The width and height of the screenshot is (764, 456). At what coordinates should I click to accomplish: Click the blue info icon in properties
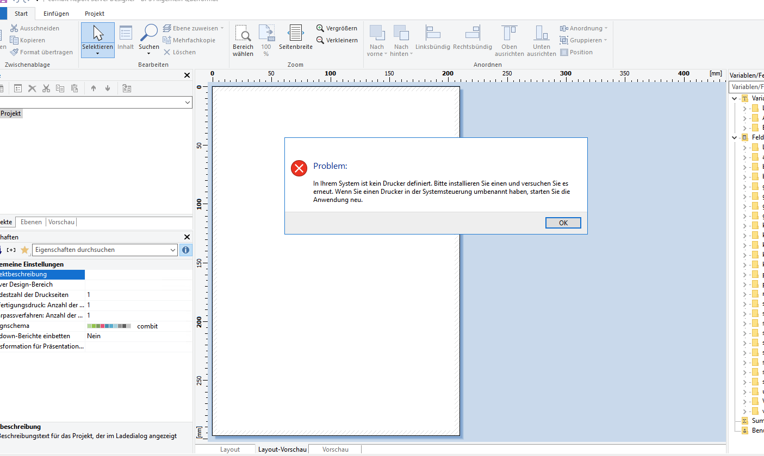pyautogui.click(x=186, y=250)
